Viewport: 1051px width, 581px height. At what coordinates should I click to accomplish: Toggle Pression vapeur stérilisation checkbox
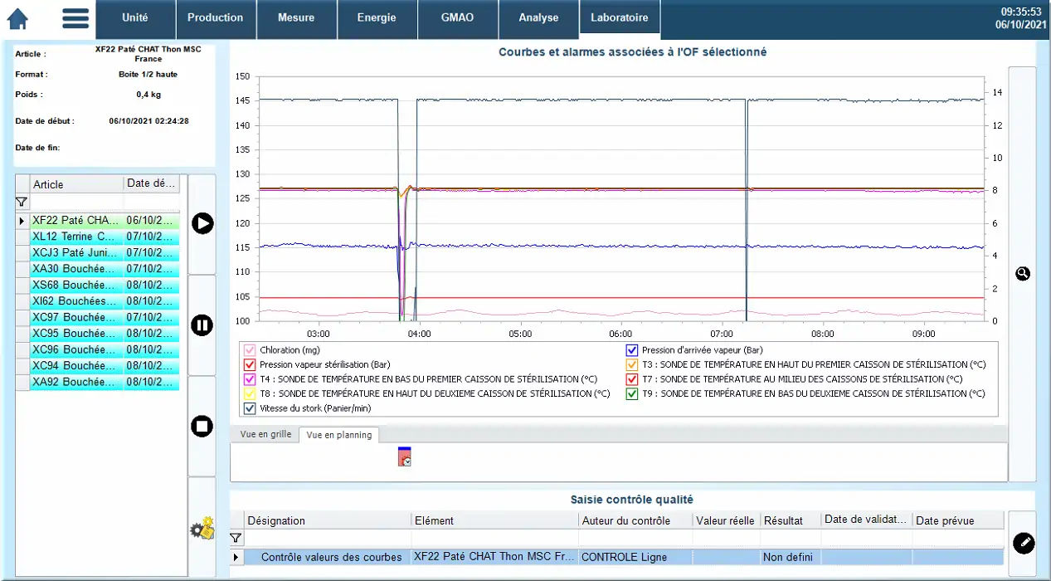pos(250,364)
